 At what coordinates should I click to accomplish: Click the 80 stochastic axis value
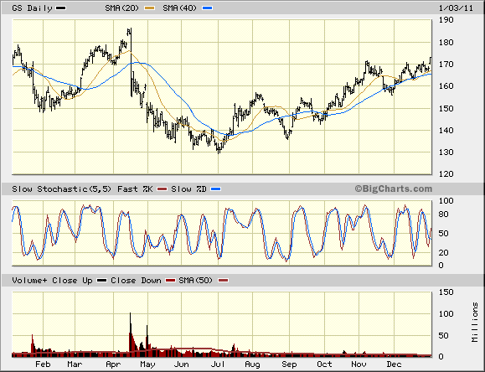444,214
